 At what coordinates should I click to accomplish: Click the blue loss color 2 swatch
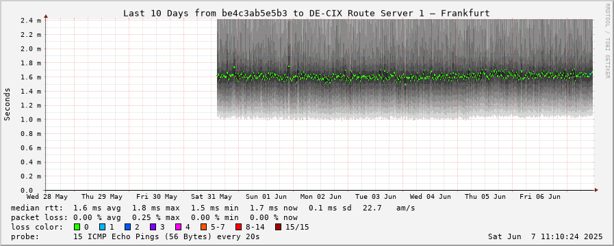click(127, 227)
